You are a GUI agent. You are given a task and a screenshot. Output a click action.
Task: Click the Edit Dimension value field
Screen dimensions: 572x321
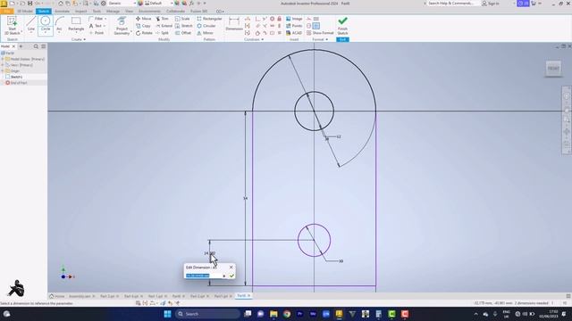pyautogui.click(x=203, y=276)
